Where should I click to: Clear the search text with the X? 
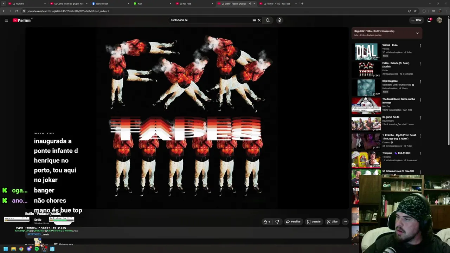click(259, 20)
